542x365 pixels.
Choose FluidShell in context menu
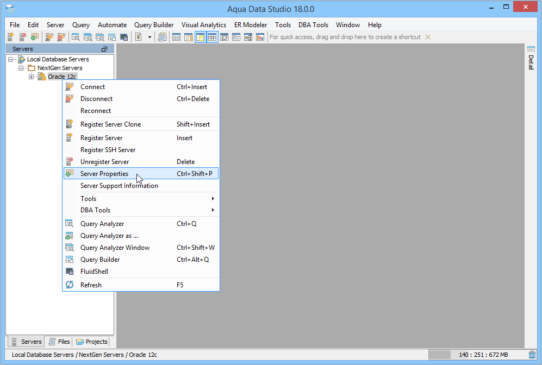pos(141,272)
